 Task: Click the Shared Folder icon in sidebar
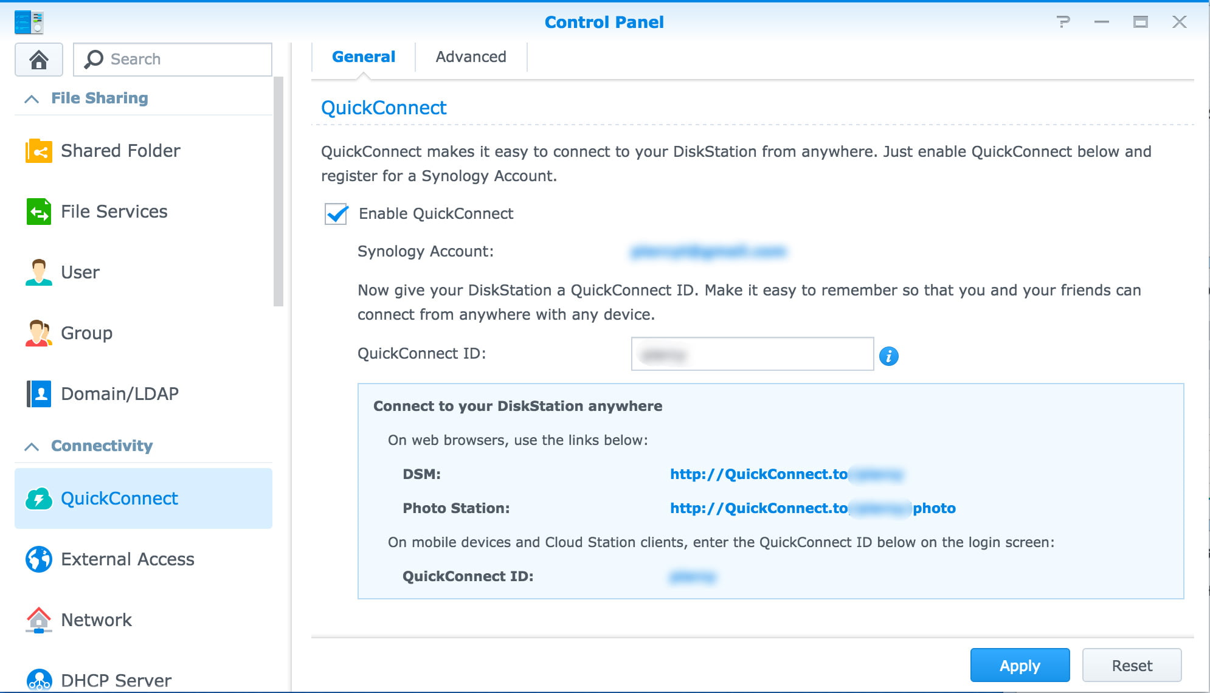38,150
